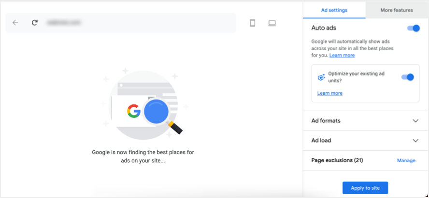
Task: Open Learn more link under Auto ads
Action: [342, 55]
